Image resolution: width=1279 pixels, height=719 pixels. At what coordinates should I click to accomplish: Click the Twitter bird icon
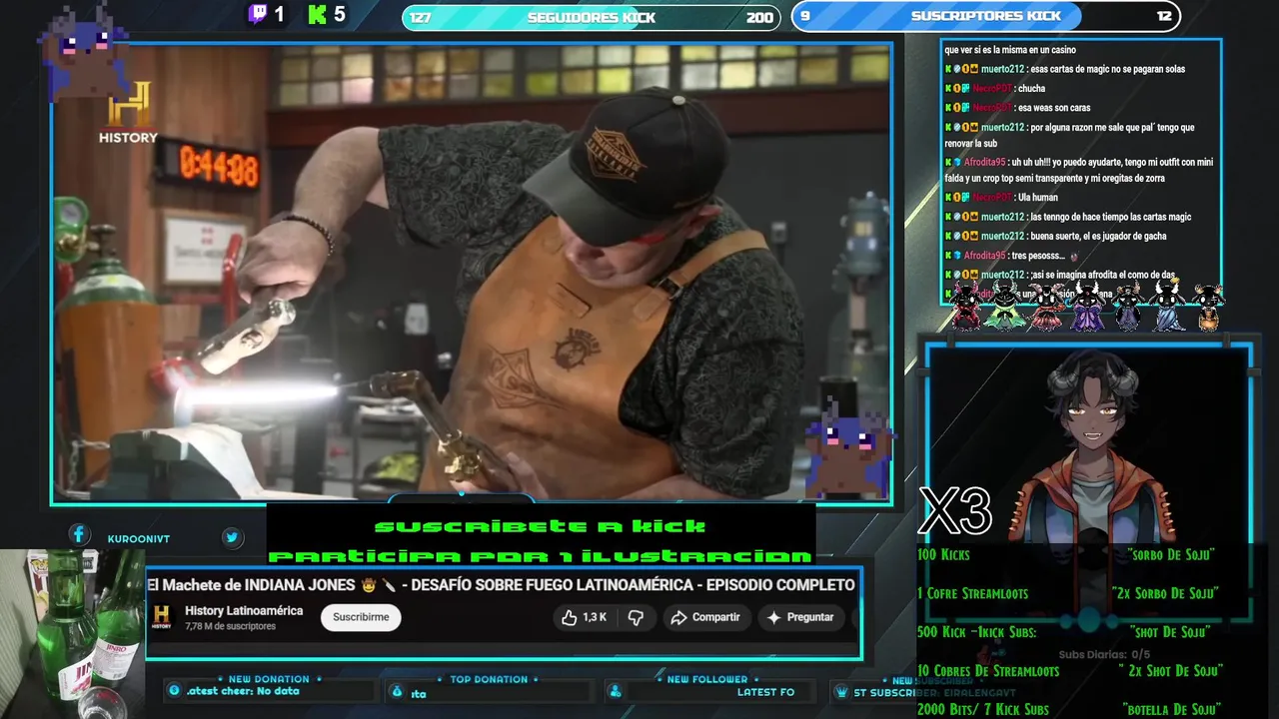(232, 537)
